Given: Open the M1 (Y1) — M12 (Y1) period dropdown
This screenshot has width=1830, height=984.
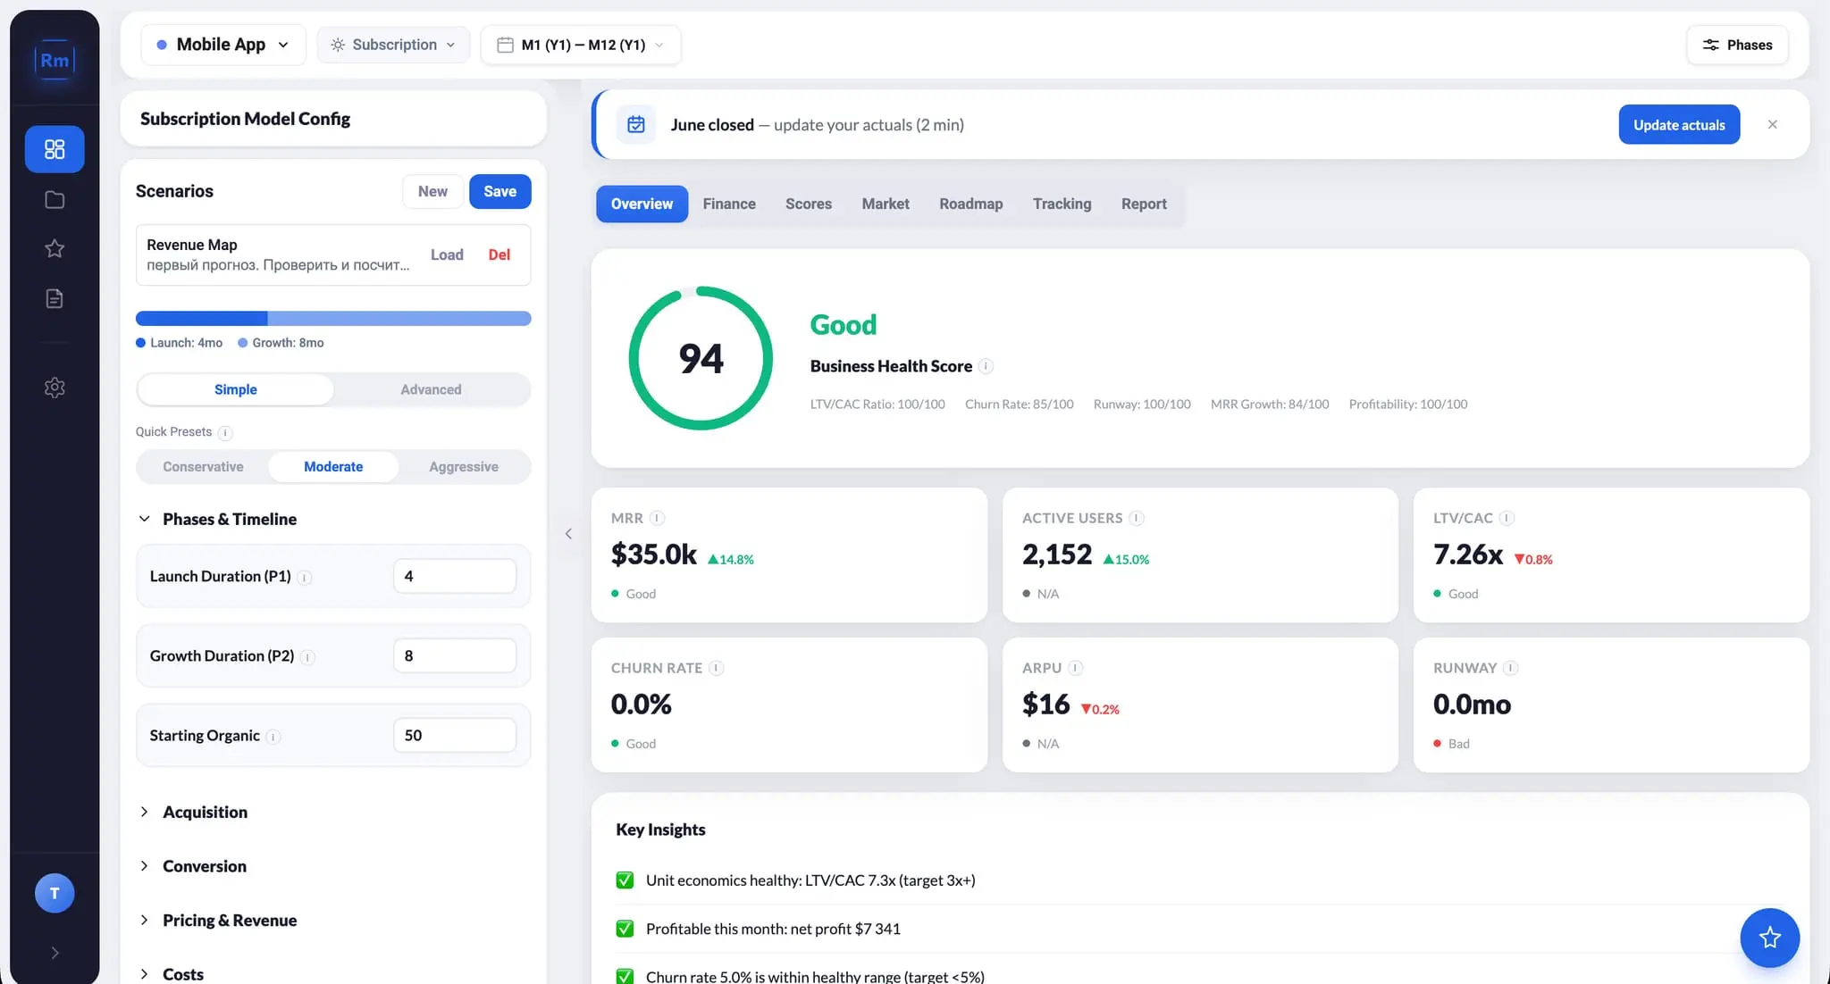Looking at the screenshot, I should (581, 45).
